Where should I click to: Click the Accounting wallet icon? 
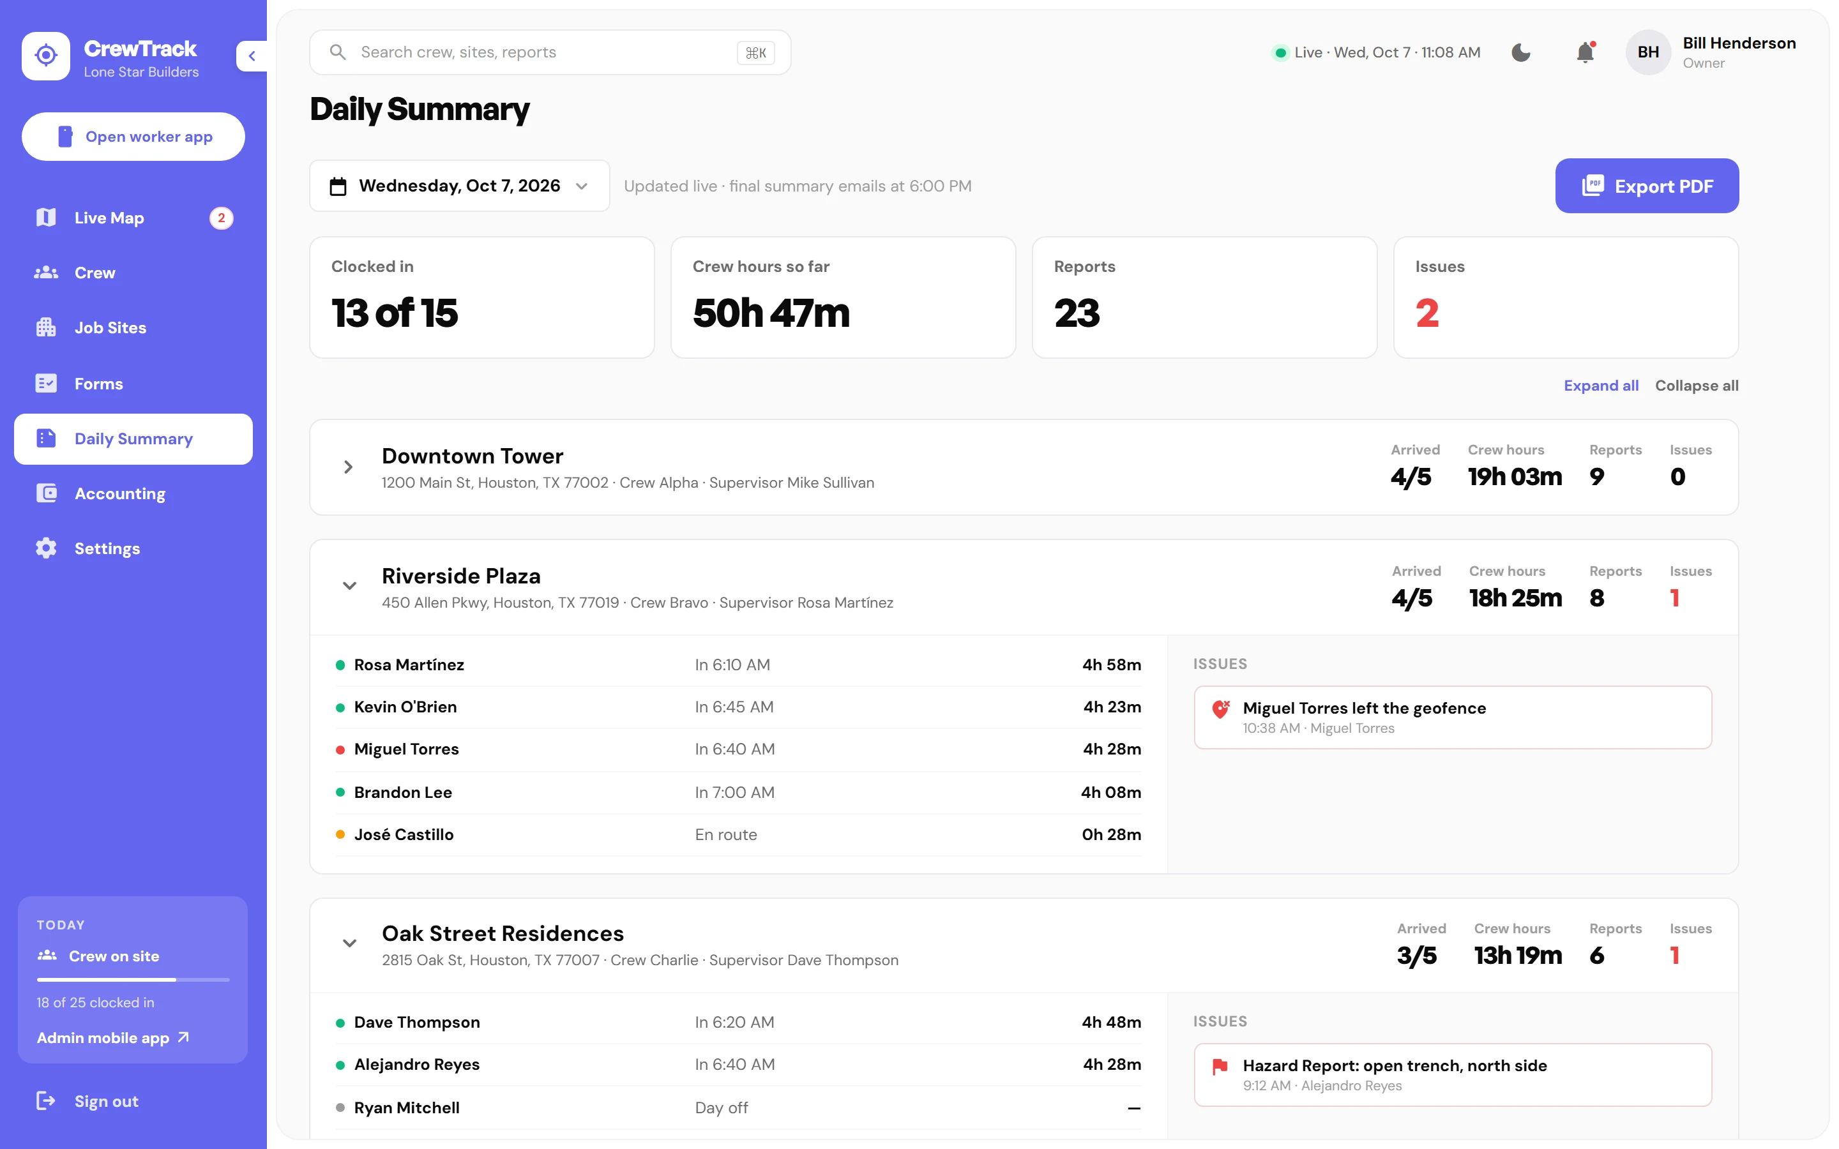(47, 493)
